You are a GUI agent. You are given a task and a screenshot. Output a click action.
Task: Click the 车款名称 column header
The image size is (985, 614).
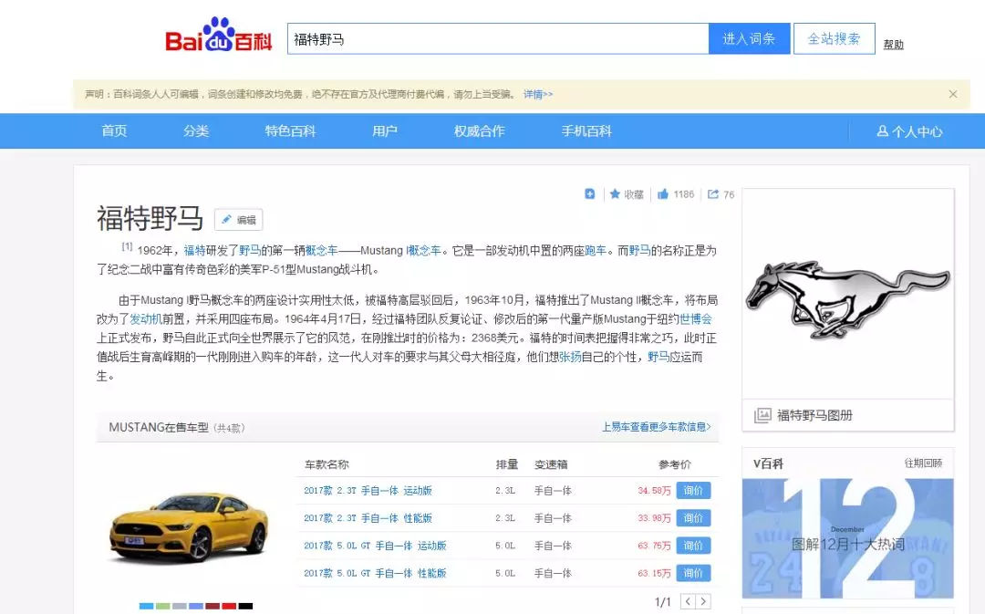click(x=327, y=464)
